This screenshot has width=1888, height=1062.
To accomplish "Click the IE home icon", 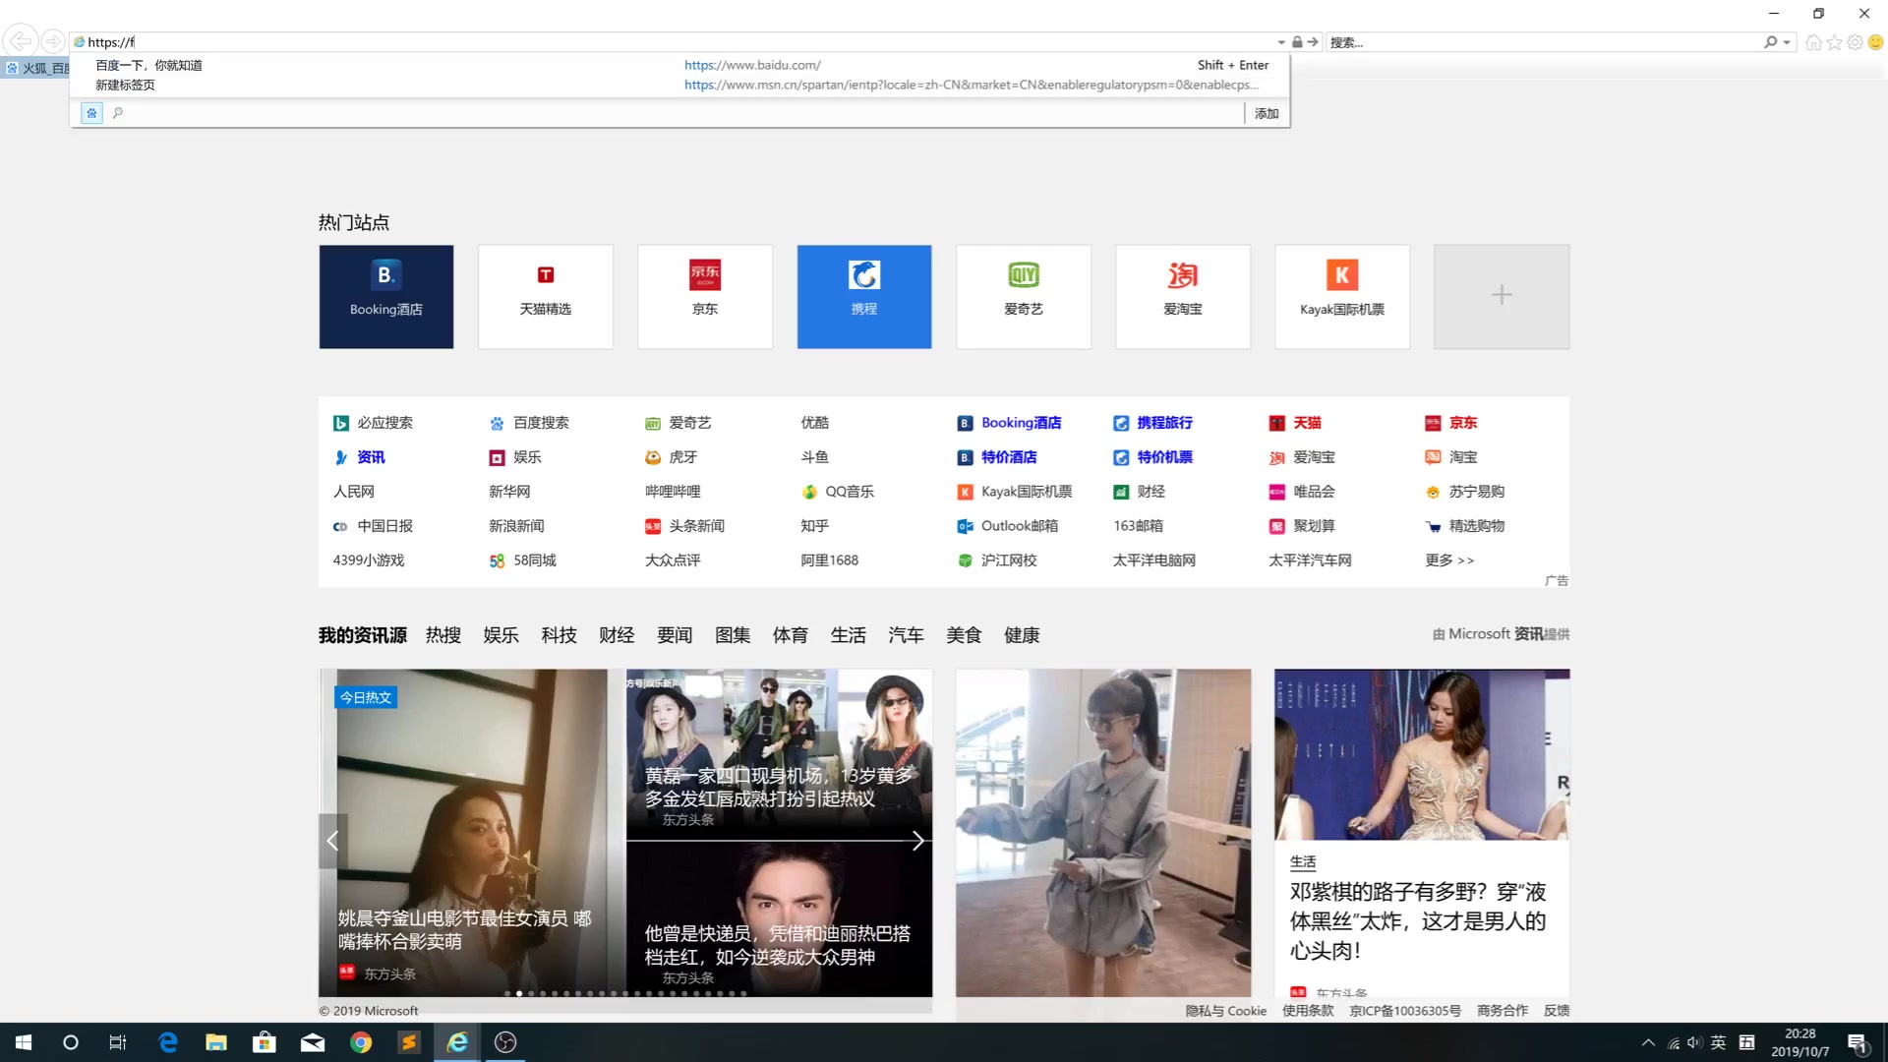I will click(x=1813, y=42).
